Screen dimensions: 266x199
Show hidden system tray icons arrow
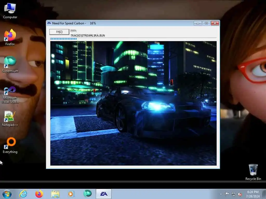221,194
